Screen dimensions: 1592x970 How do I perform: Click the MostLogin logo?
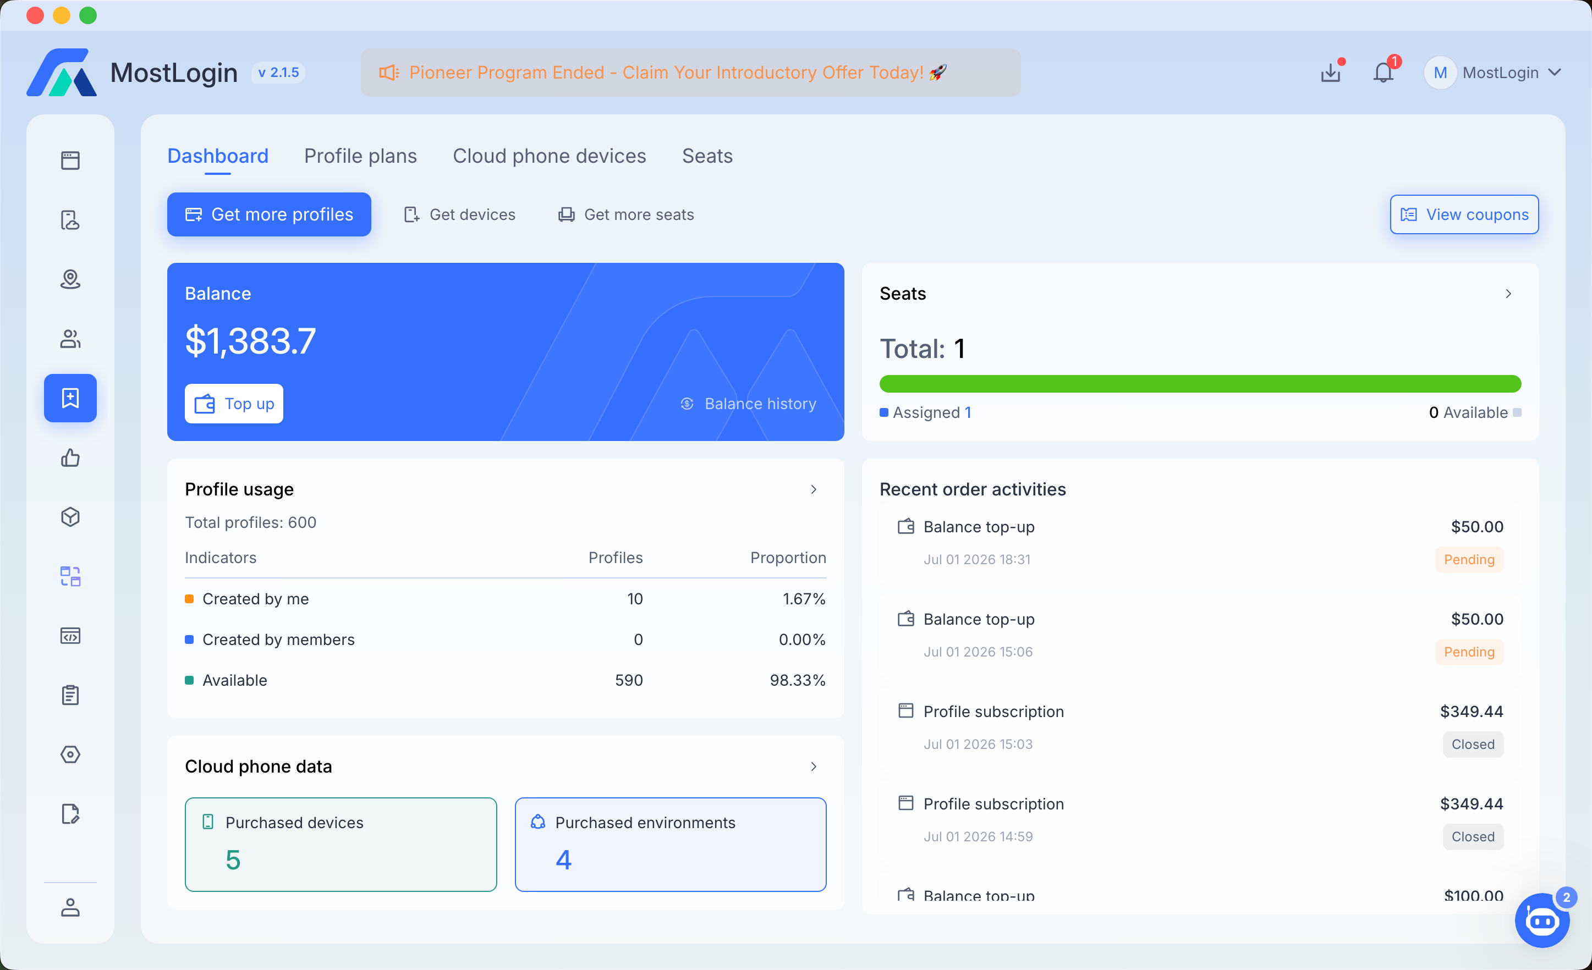point(62,73)
